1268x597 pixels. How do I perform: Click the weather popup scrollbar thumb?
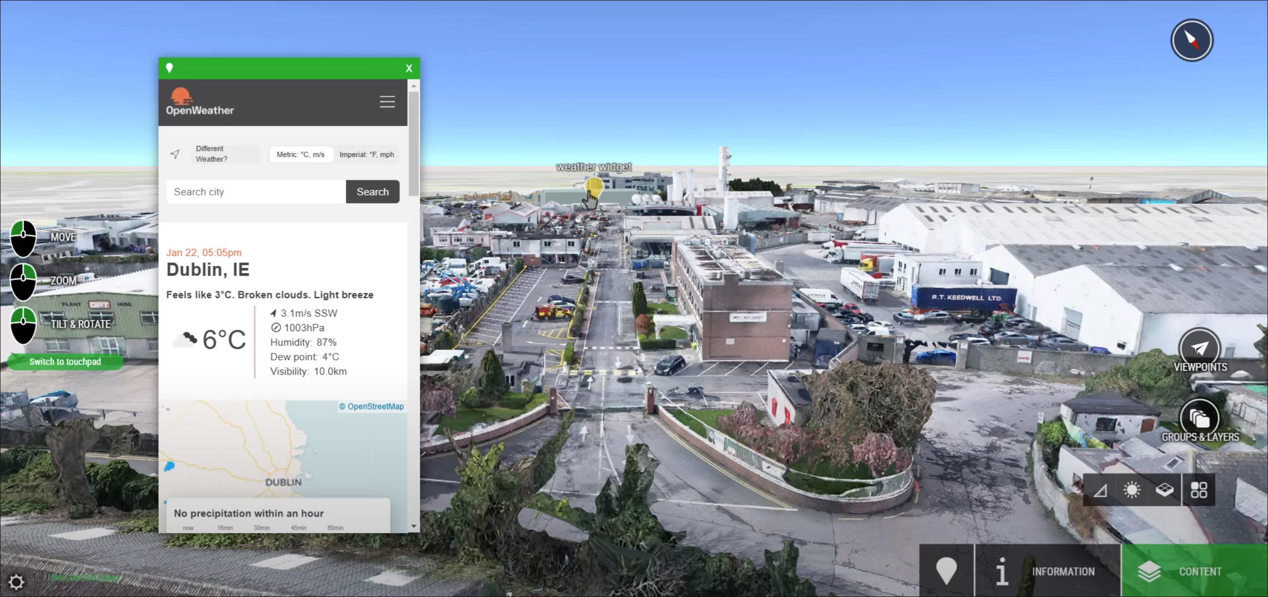(x=414, y=144)
